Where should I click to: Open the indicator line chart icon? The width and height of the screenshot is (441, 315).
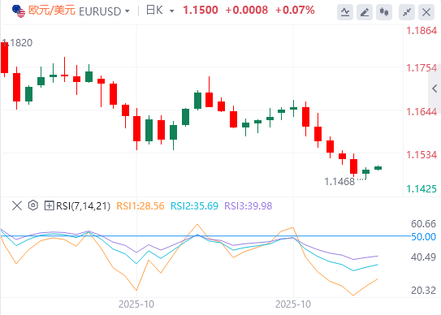(345, 12)
